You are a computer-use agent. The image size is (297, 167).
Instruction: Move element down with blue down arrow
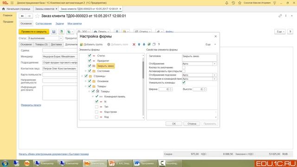pos(144,45)
